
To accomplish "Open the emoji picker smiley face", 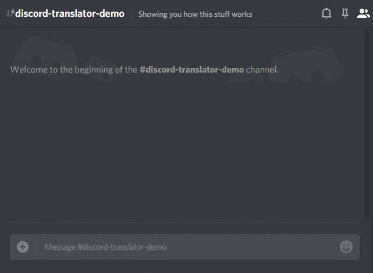I will pos(346,247).
